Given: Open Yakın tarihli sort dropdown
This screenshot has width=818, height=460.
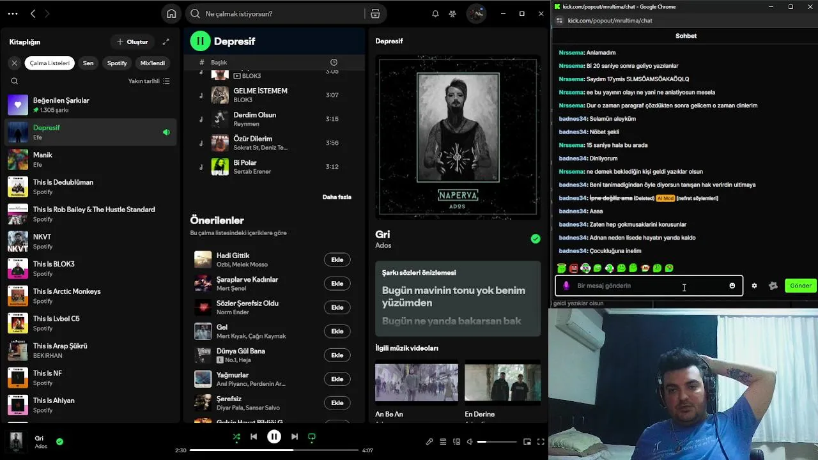Looking at the screenshot, I should (x=149, y=81).
